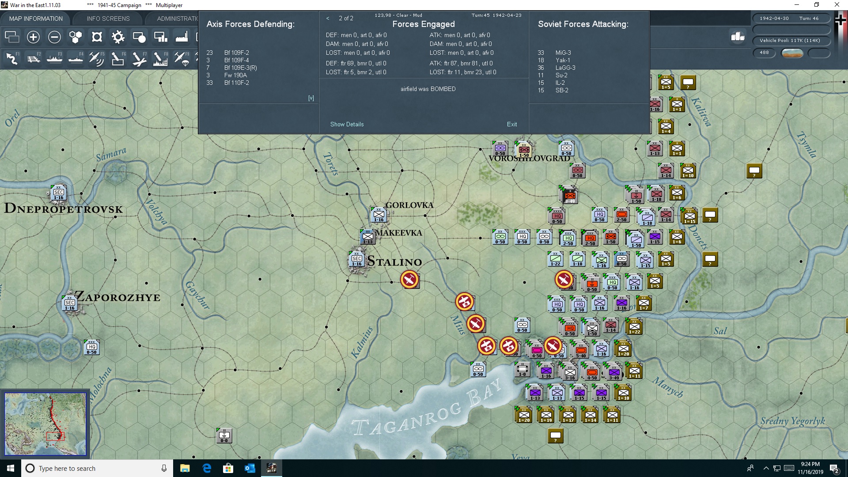Select the Fw 190A row
This screenshot has height=477, width=848.
click(x=227, y=75)
